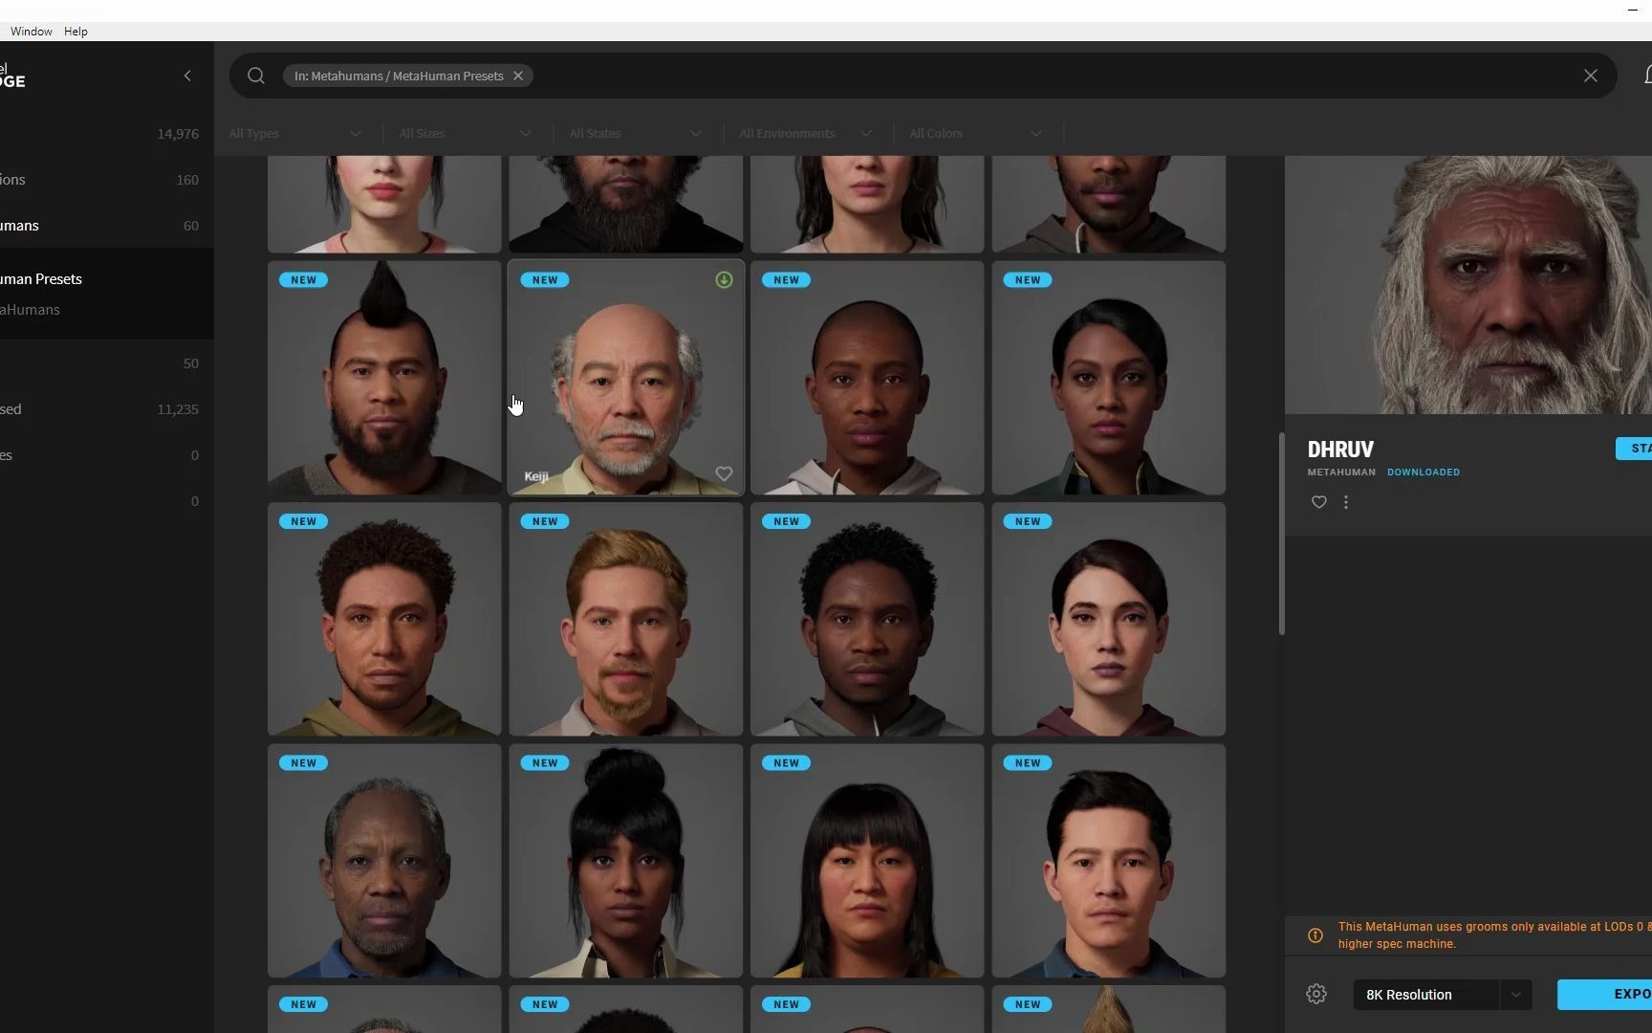Open the All Environments filter dropdown
The width and height of the screenshot is (1652, 1033).
806,133
